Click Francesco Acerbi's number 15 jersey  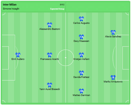(50, 55)
